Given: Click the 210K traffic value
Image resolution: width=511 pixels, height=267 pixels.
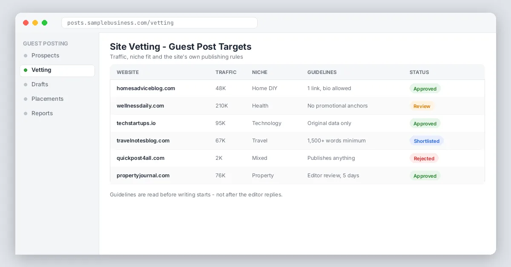Looking at the screenshot, I should pyautogui.click(x=222, y=106).
